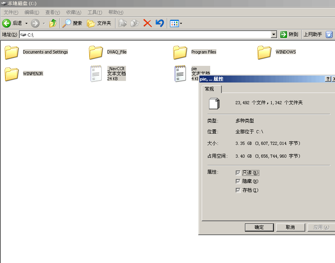Select the _NavCClt text document icon
Viewport: 335px width, 263px height.
[x=96, y=74]
